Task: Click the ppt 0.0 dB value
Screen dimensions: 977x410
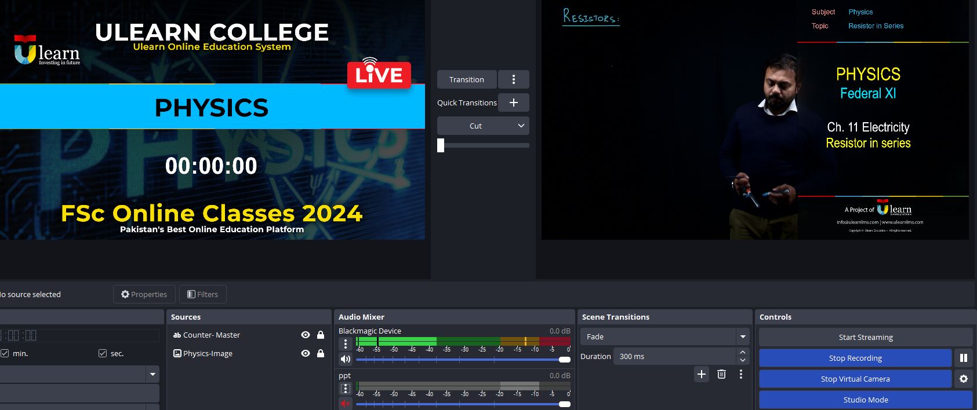Action: 560,375
